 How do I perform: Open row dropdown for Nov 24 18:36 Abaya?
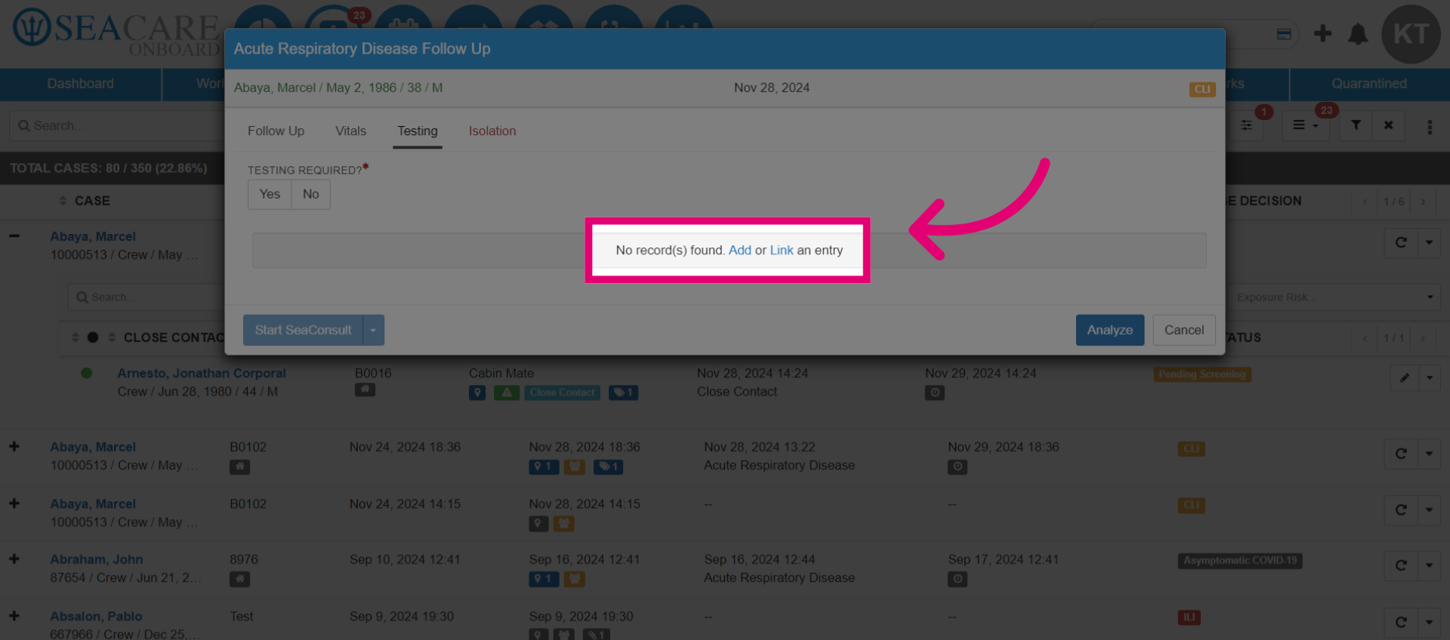[1429, 454]
